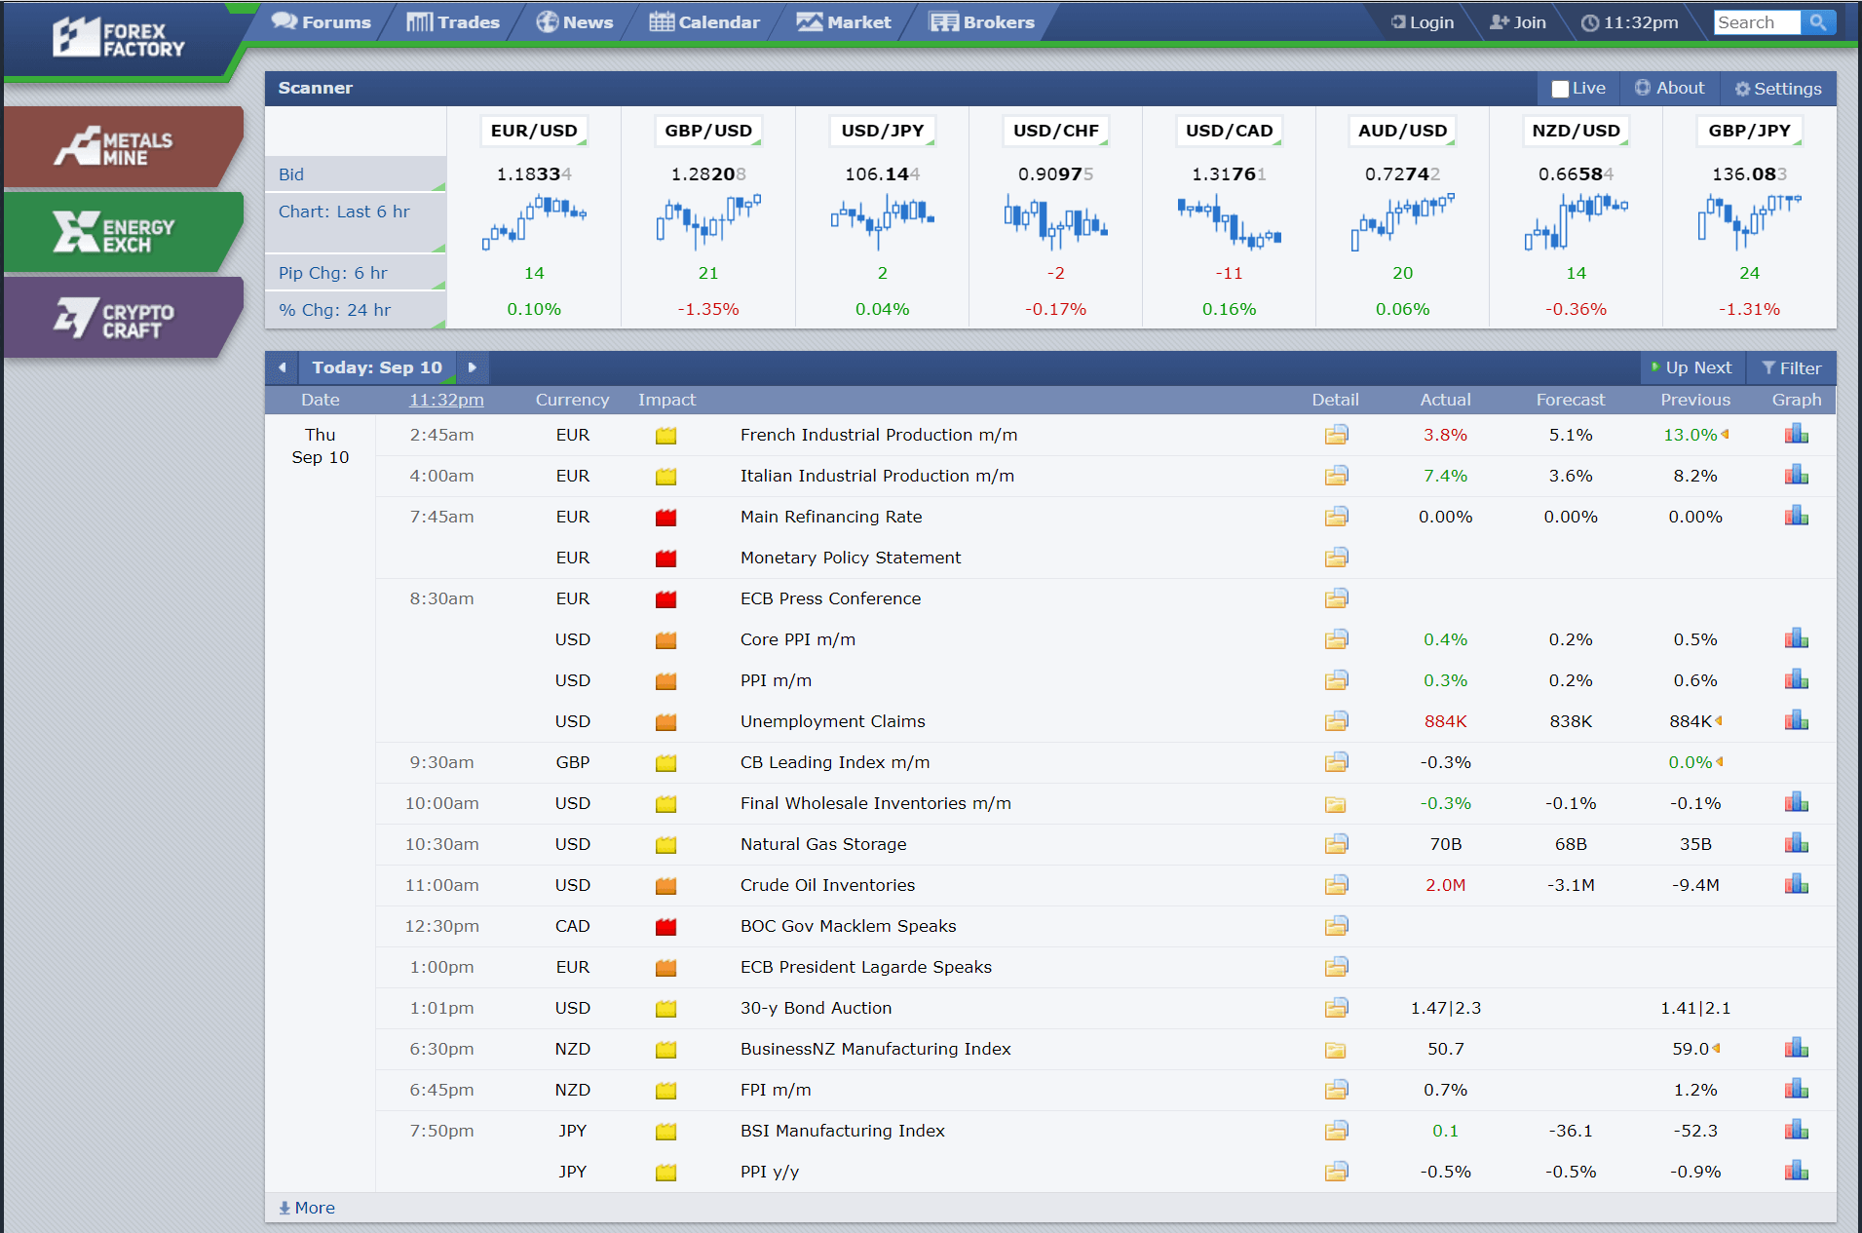Screen dimensions: 1862x1233
Task: Go to next day arrow
Action: coord(473,367)
